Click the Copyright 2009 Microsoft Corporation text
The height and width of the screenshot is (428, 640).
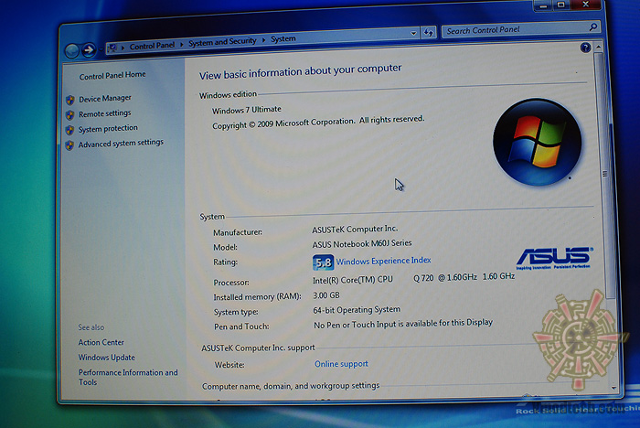318,123
